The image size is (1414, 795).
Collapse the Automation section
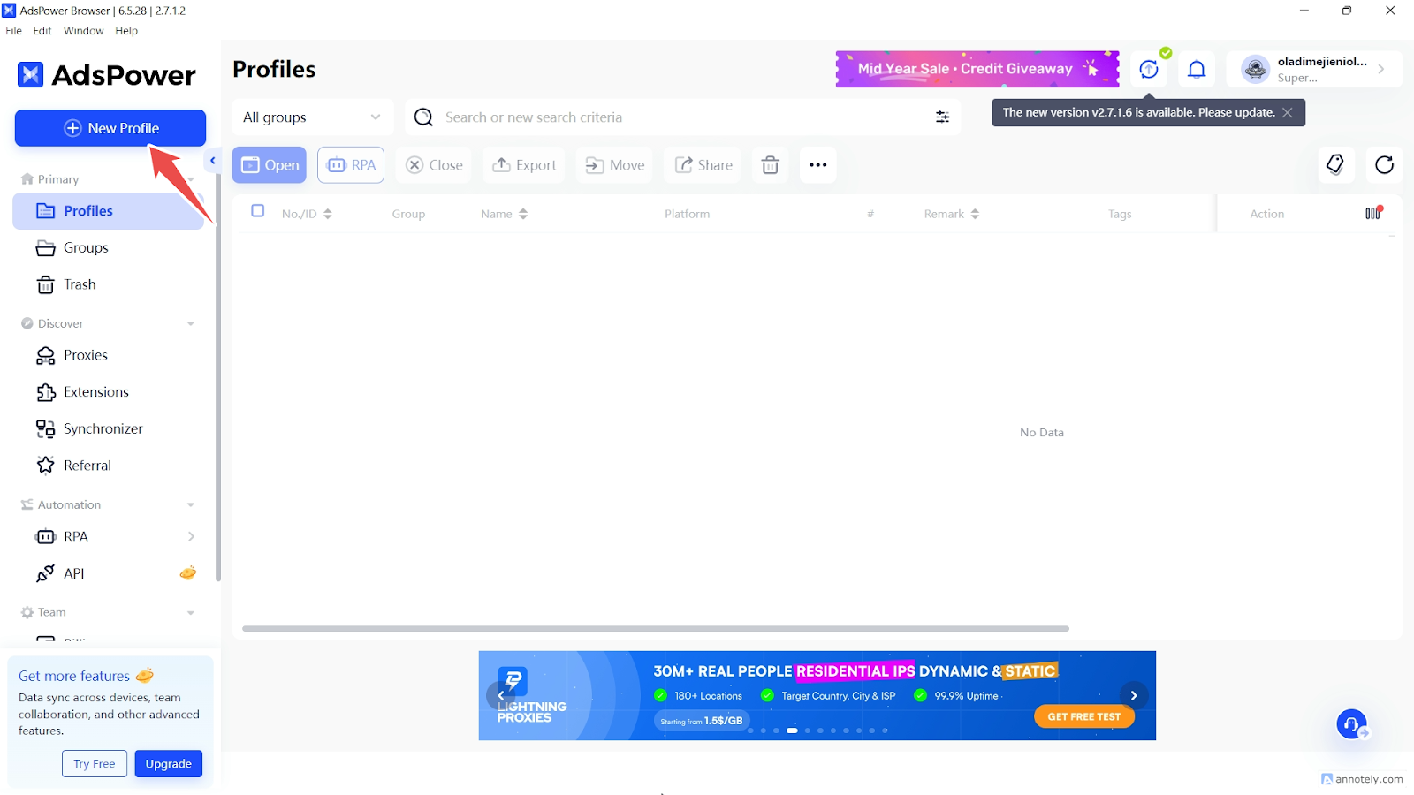click(x=191, y=505)
